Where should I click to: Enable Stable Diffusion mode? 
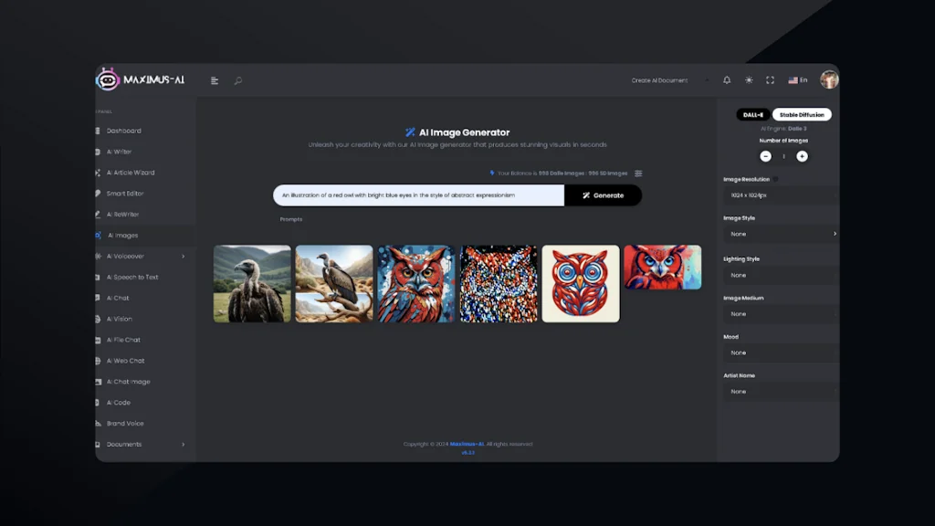click(x=802, y=114)
